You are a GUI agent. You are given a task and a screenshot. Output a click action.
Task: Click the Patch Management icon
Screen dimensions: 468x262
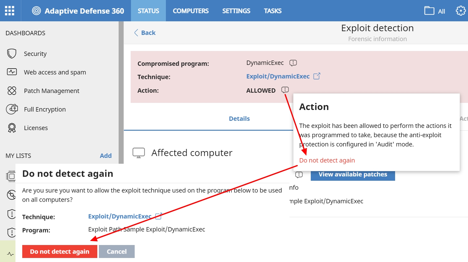coord(12,91)
